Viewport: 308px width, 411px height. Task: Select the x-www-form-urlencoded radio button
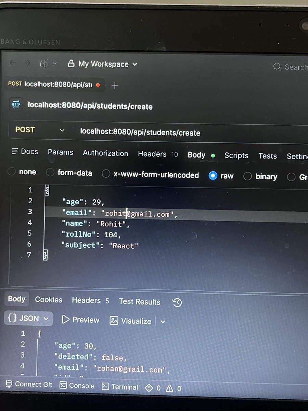point(106,174)
